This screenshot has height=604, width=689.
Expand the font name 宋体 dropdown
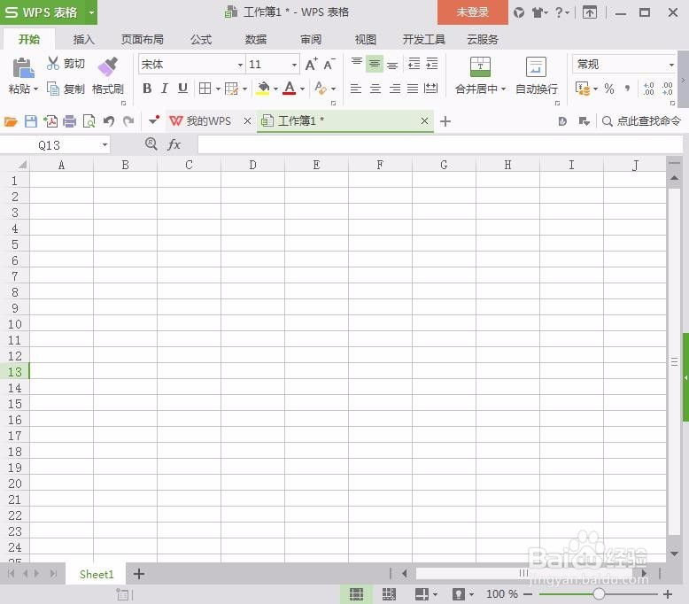240,65
